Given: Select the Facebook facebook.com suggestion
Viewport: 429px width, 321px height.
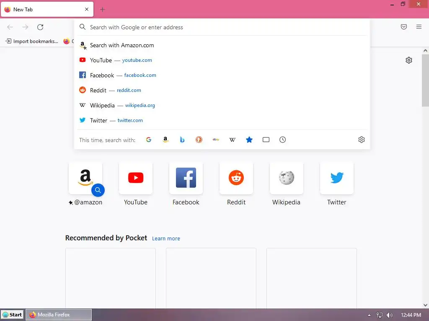Looking at the screenshot, I should click(222, 75).
